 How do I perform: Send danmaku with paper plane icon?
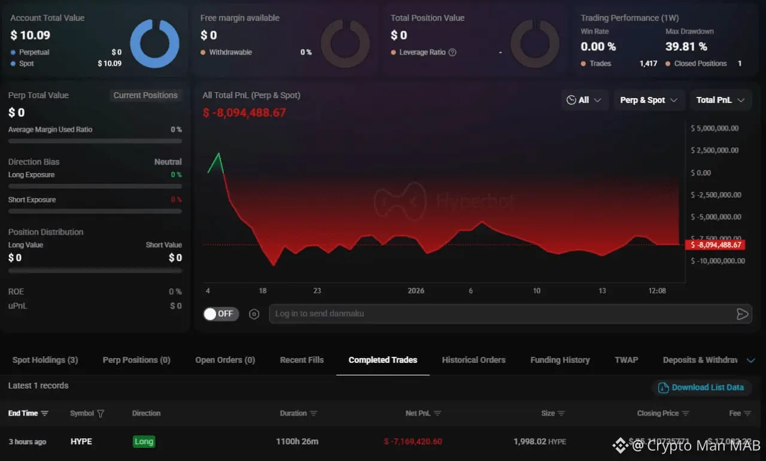point(742,314)
